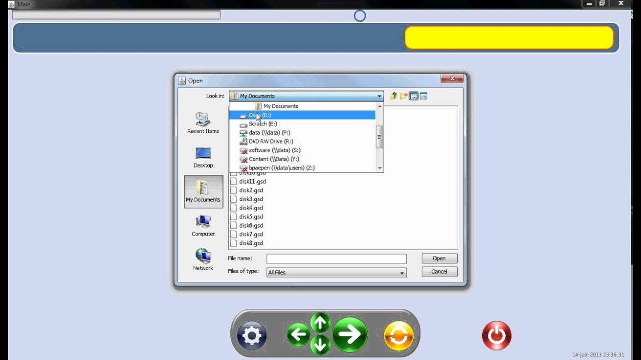This screenshot has height=360, width=641.
Task: Select Content (\\Data) (Y:) drive
Action: pyautogui.click(x=302, y=159)
